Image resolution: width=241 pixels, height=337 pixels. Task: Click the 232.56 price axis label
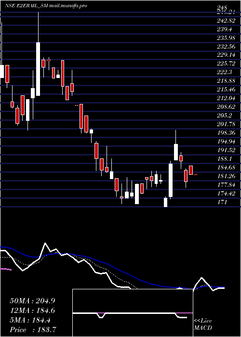(x=225, y=46)
